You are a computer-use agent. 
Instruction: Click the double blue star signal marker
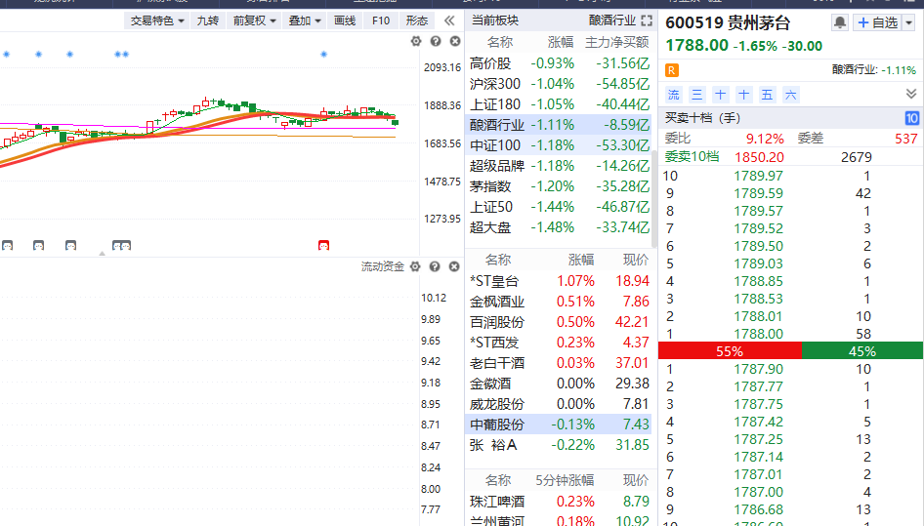tap(121, 55)
